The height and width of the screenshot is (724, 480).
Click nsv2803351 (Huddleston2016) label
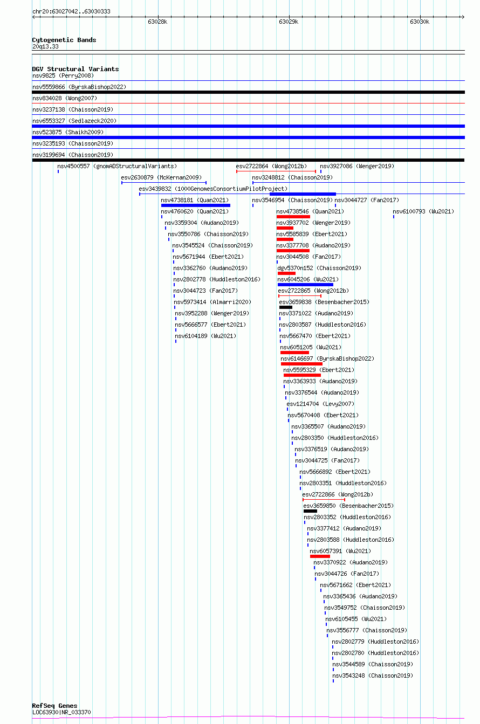click(x=343, y=483)
